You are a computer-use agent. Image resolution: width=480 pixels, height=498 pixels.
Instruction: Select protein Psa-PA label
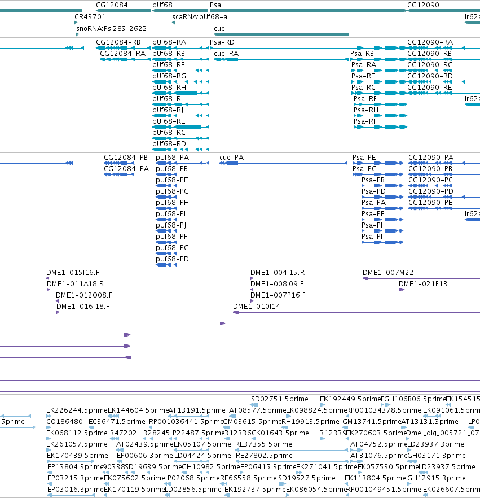374,203
